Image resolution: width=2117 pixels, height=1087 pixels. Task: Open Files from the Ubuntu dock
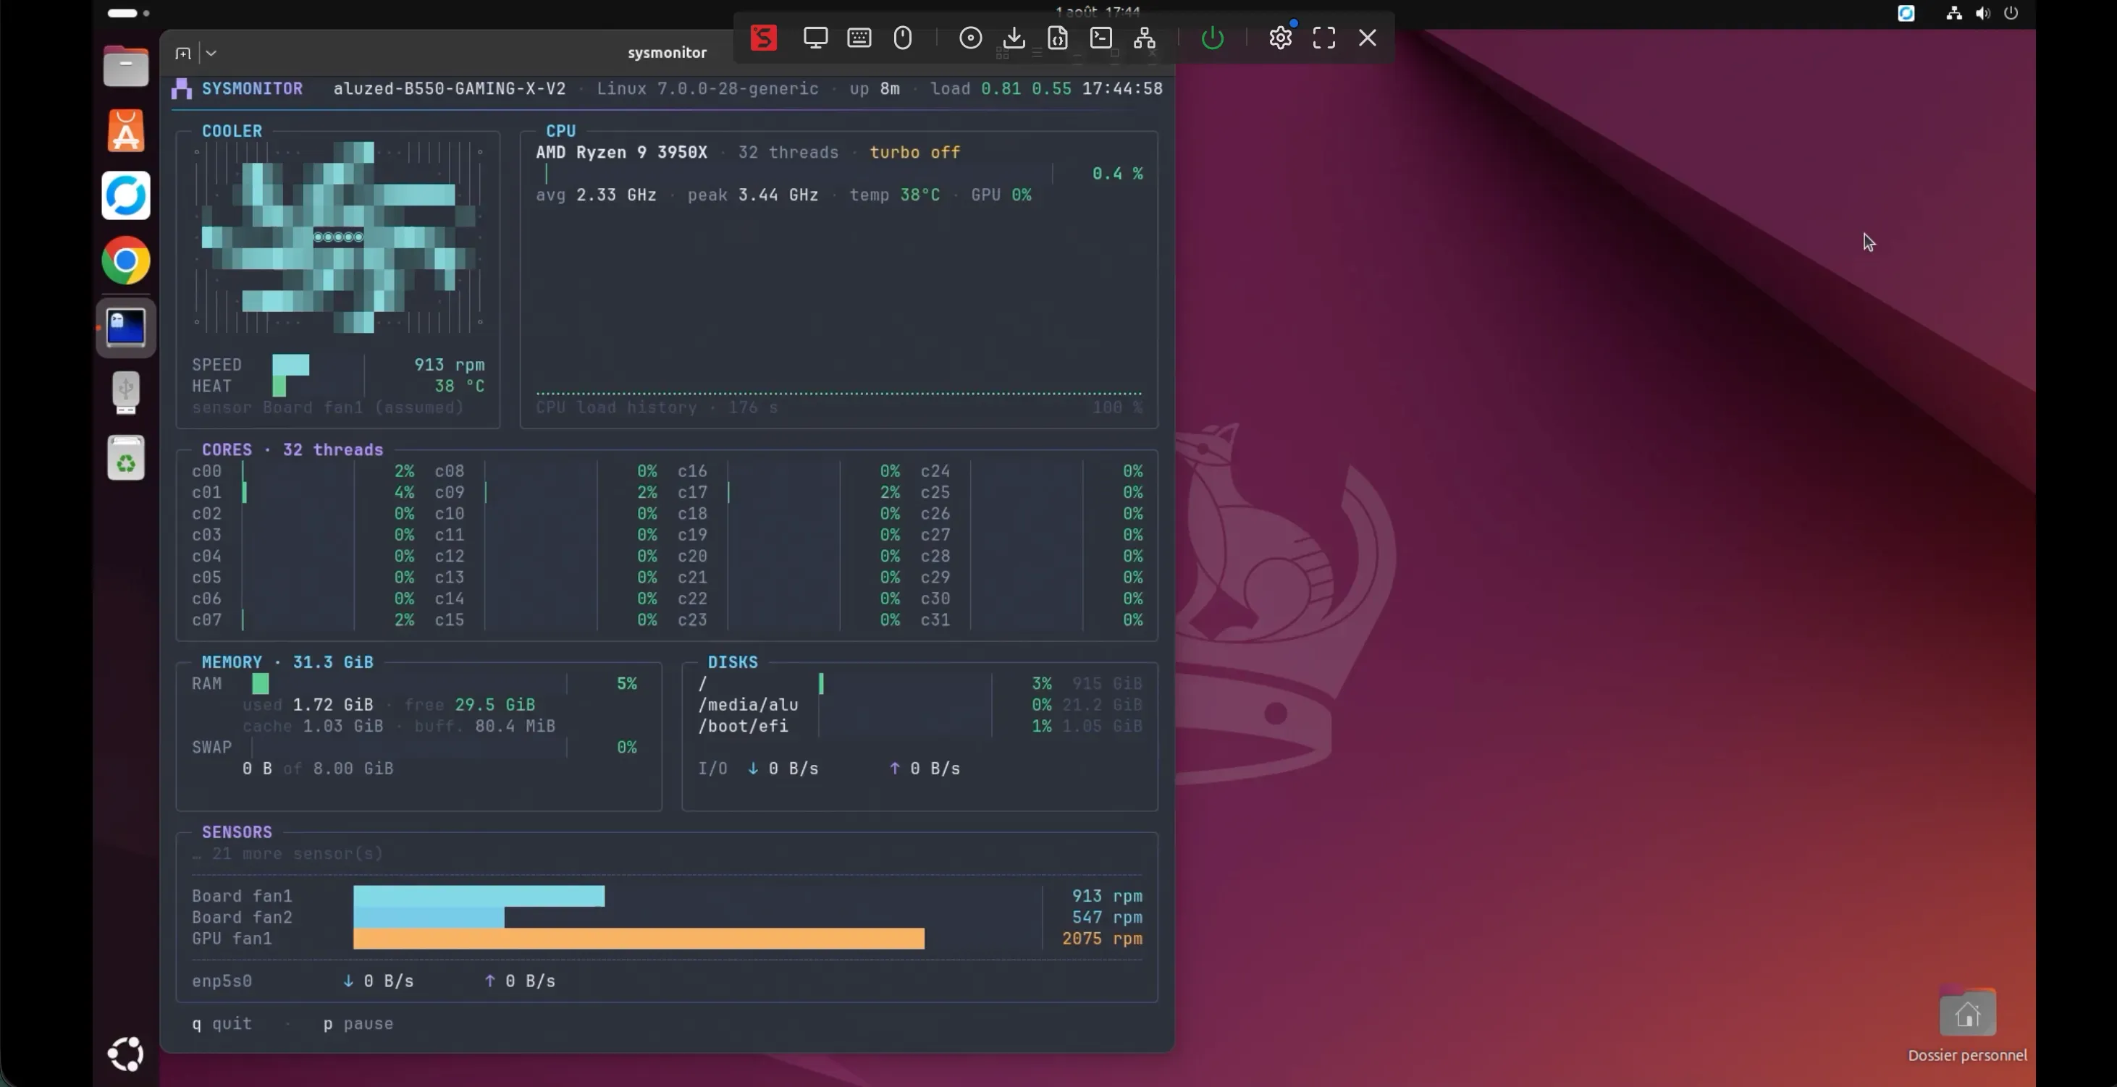click(x=126, y=66)
